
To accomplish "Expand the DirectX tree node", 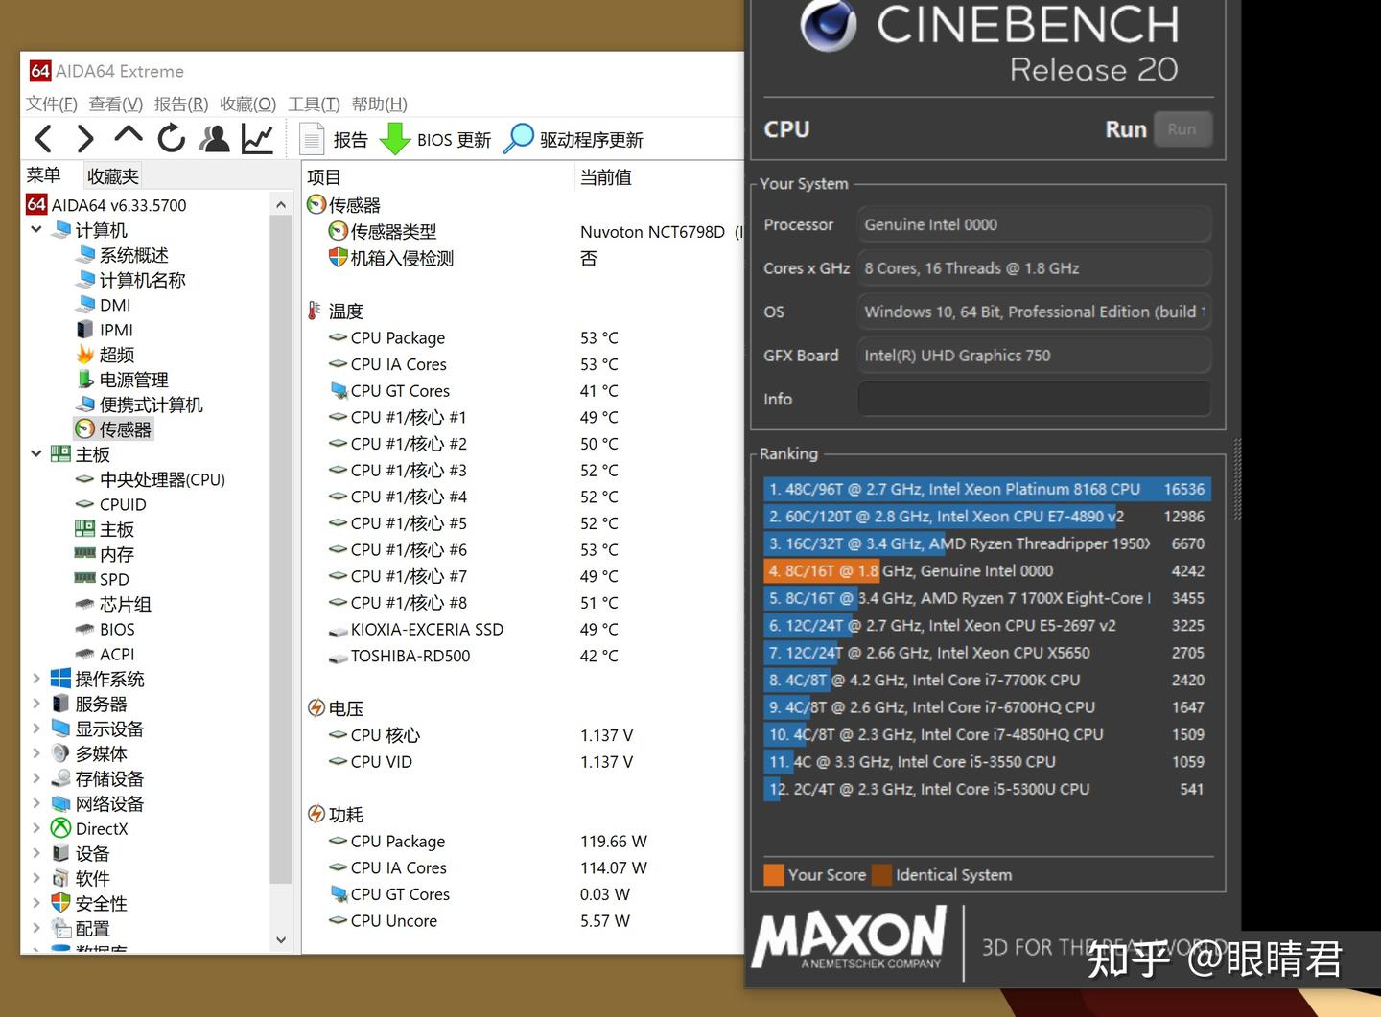I will 36,828.
